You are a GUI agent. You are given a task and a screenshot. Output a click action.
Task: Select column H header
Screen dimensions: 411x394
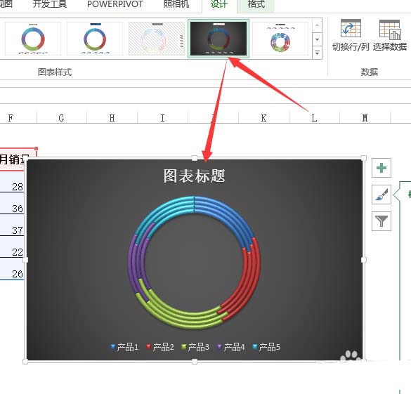112,118
